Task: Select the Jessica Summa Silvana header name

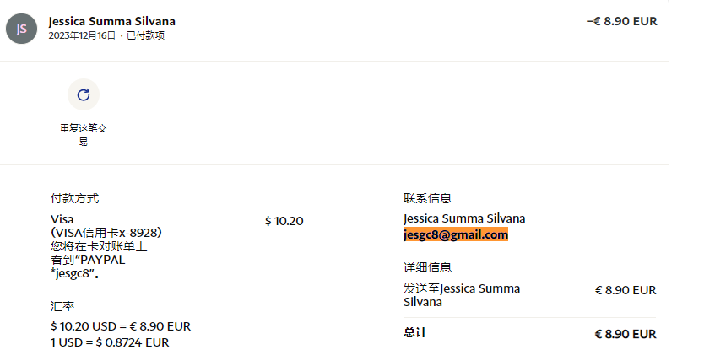Action: (112, 21)
